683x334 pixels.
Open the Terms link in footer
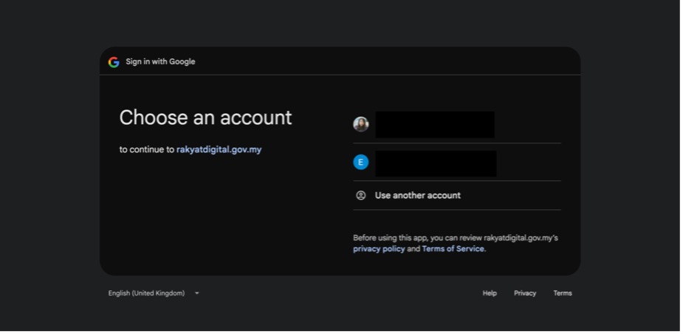563,293
